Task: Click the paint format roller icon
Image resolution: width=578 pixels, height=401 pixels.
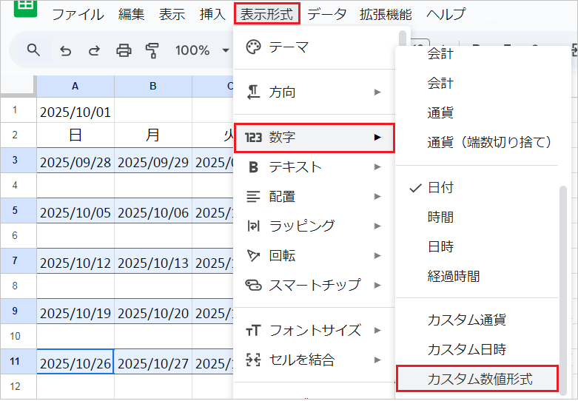Action: pos(152,50)
